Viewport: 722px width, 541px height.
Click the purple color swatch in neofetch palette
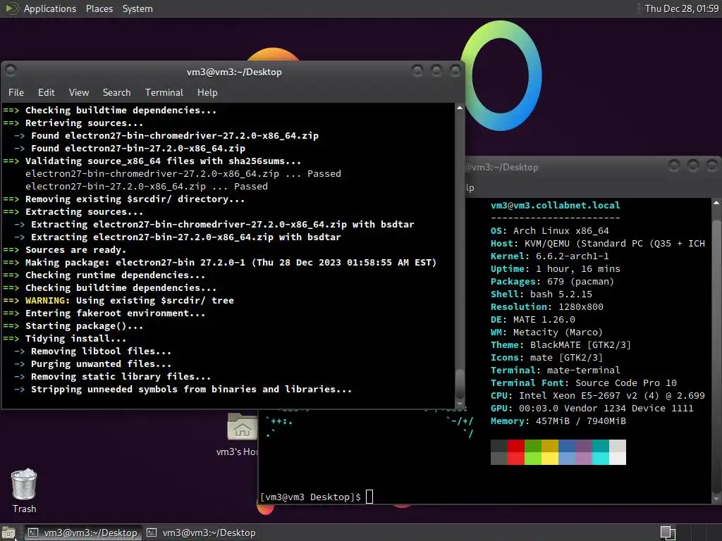583,452
